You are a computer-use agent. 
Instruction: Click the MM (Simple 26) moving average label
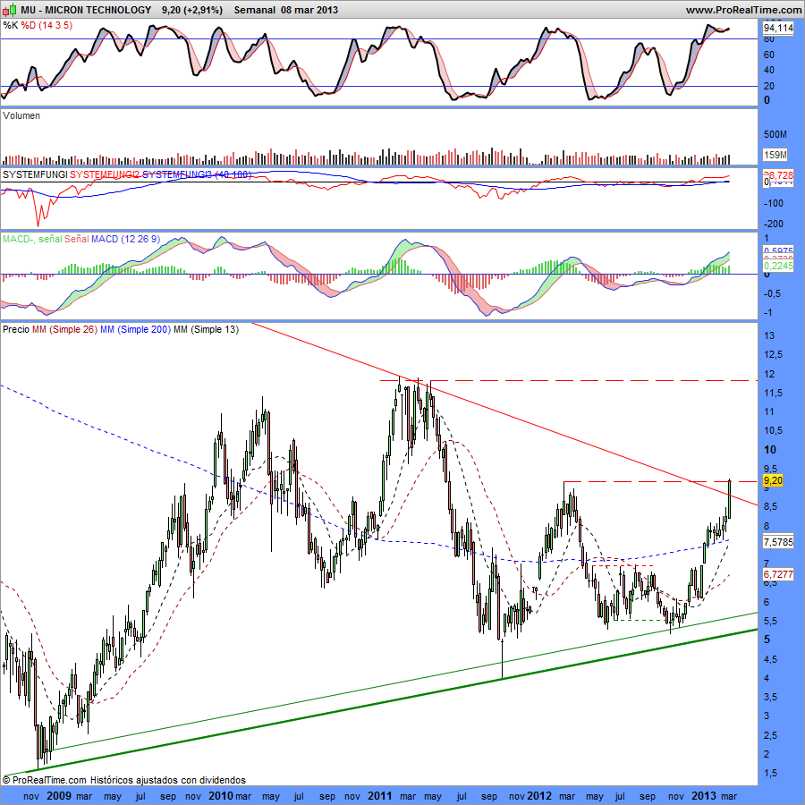click(64, 329)
